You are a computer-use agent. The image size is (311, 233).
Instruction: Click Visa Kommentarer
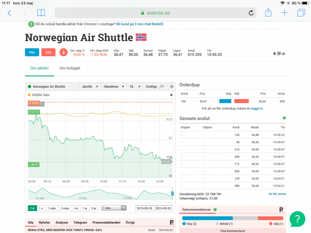pos(233,231)
